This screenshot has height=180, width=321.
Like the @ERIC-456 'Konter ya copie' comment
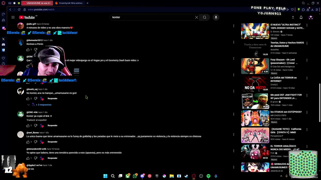pyautogui.click(x=28, y=125)
